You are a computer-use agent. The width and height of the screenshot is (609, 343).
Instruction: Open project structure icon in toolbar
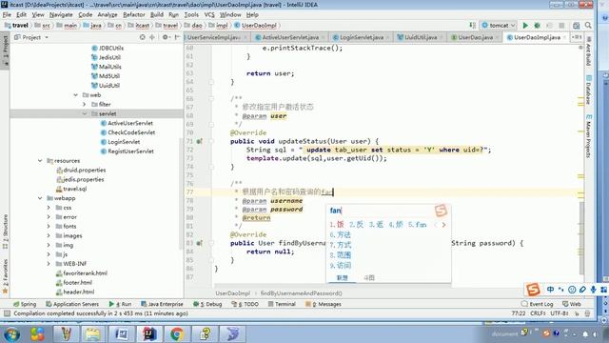[x=576, y=26]
